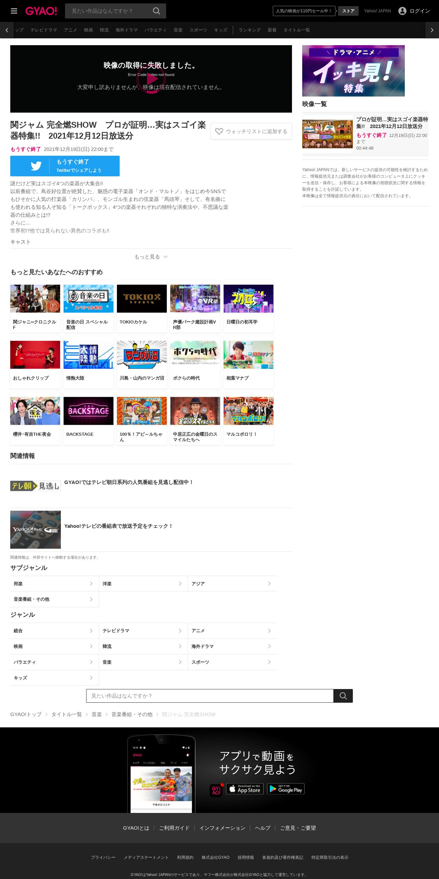Open マルコポロリ！ recommendation card
The height and width of the screenshot is (879, 439).
coord(249,419)
